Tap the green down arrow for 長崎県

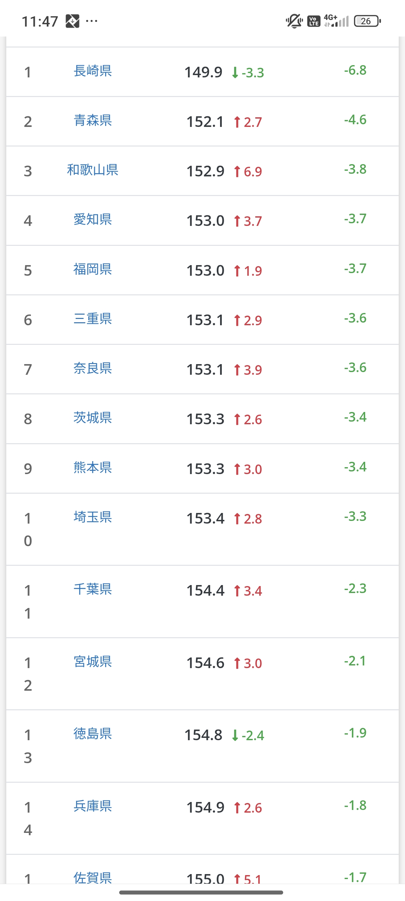pyautogui.click(x=235, y=73)
